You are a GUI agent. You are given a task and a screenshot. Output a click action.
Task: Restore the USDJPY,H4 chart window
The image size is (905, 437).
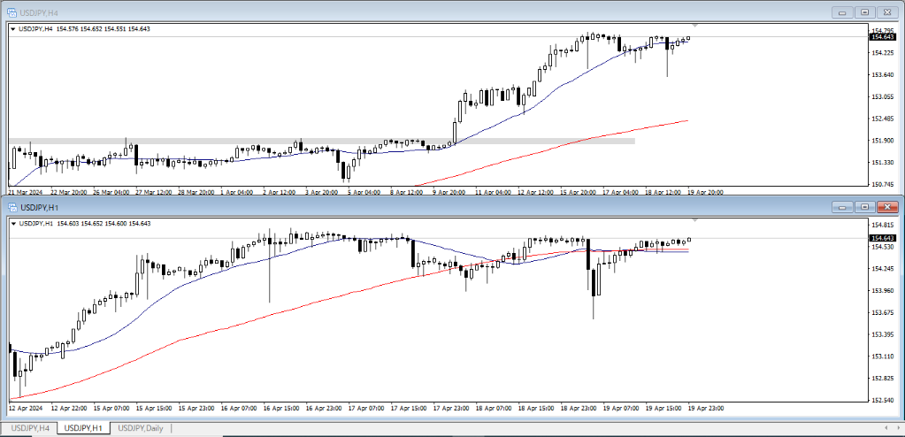[x=864, y=12]
